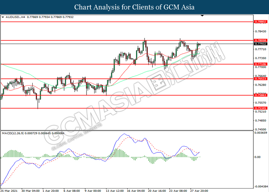This screenshot has width=269, height=192.
Task: Click the 23 Apr 08:00 time label
Action: point(178,190)
